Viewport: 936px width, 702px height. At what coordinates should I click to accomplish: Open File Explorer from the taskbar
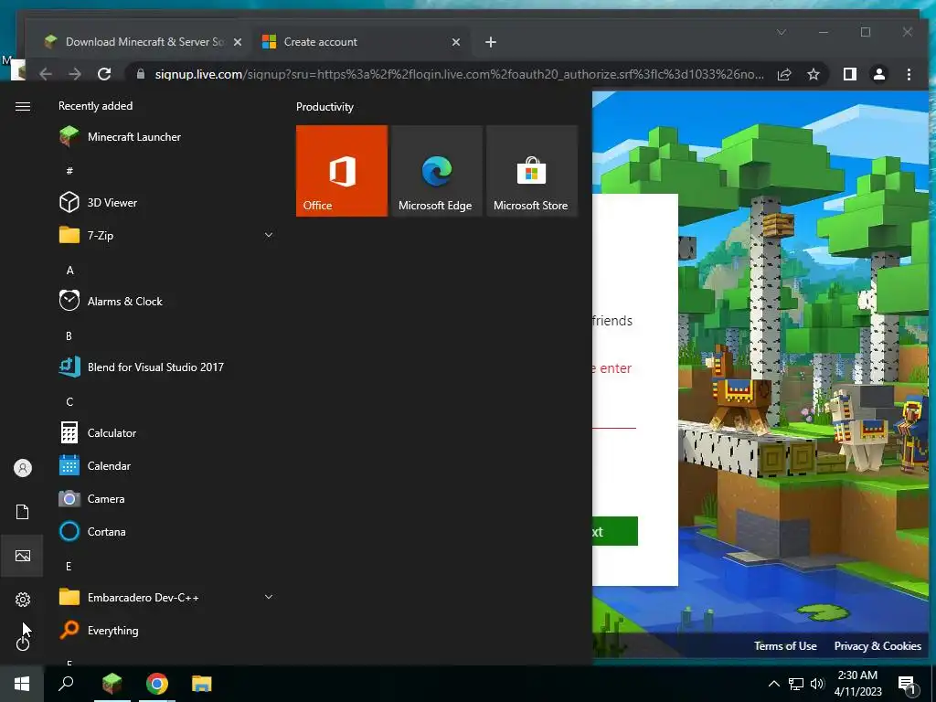coord(202,684)
